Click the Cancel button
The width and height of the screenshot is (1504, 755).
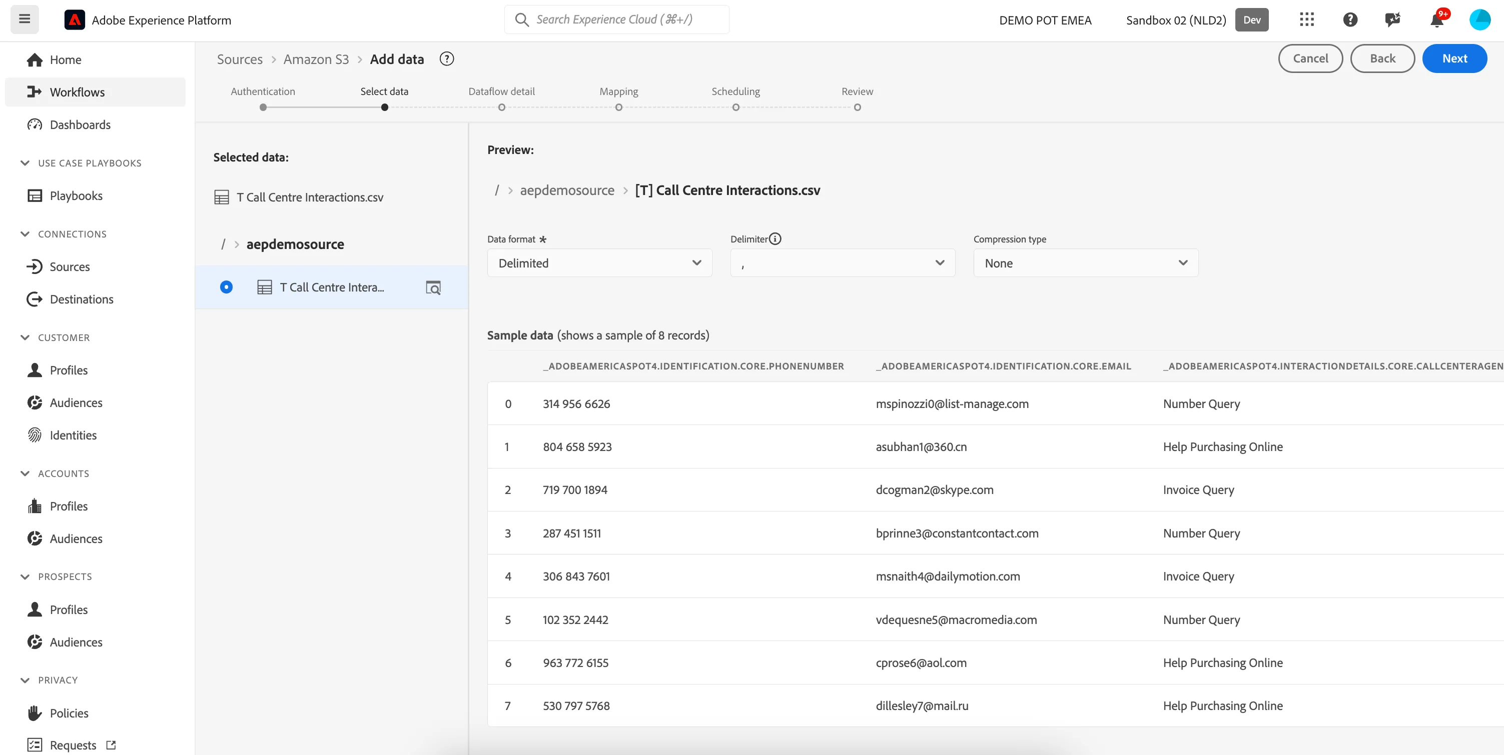[1310, 58]
